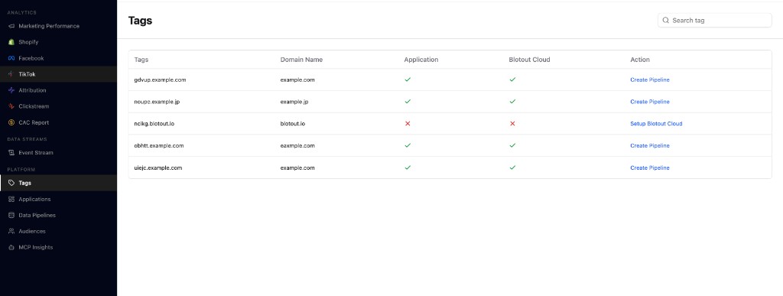Create Pipeline for uiejc.example.com

[x=650, y=168]
